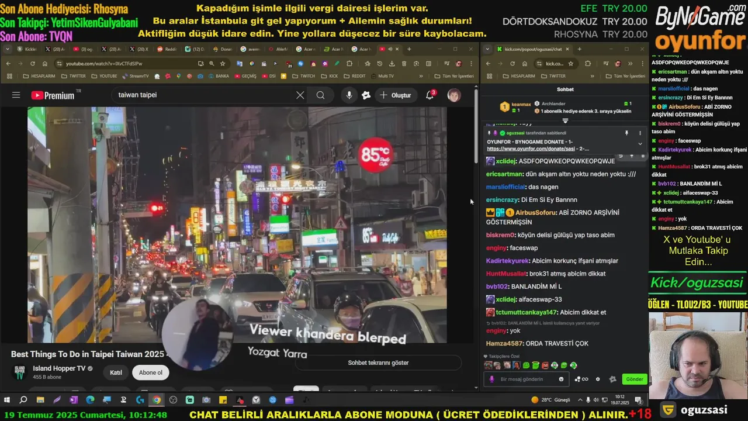The image size is (748, 421).
Task: Open the 28°C Güneşli weather widget
Action: click(551, 400)
